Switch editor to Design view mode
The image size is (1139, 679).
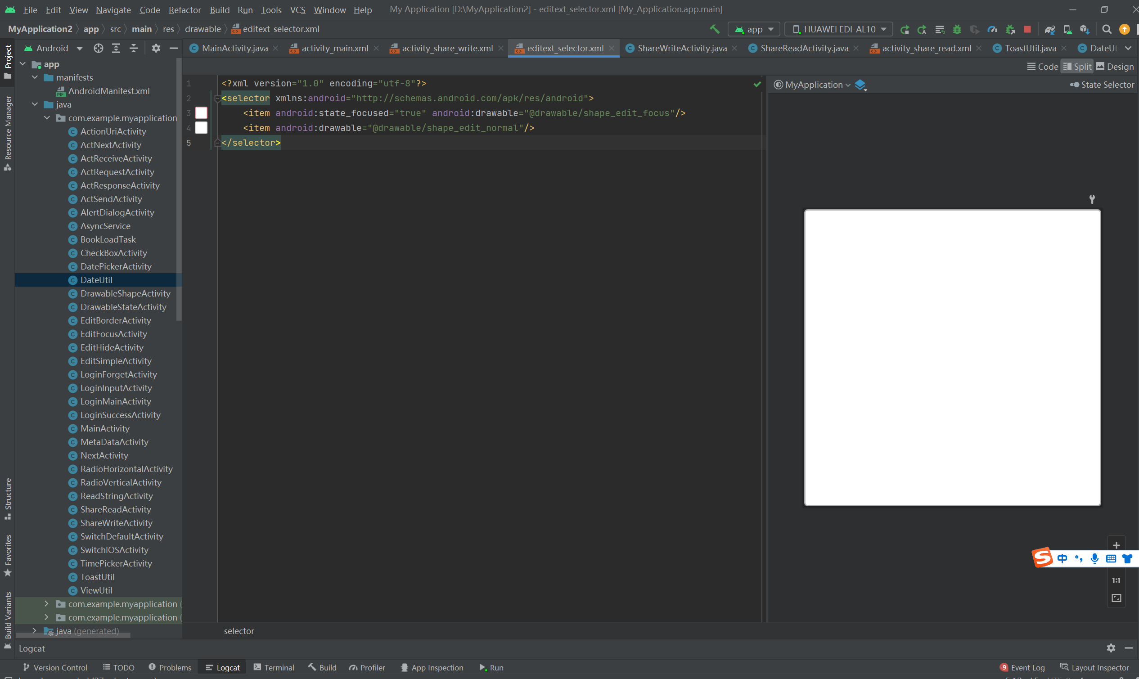tap(1115, 67)
